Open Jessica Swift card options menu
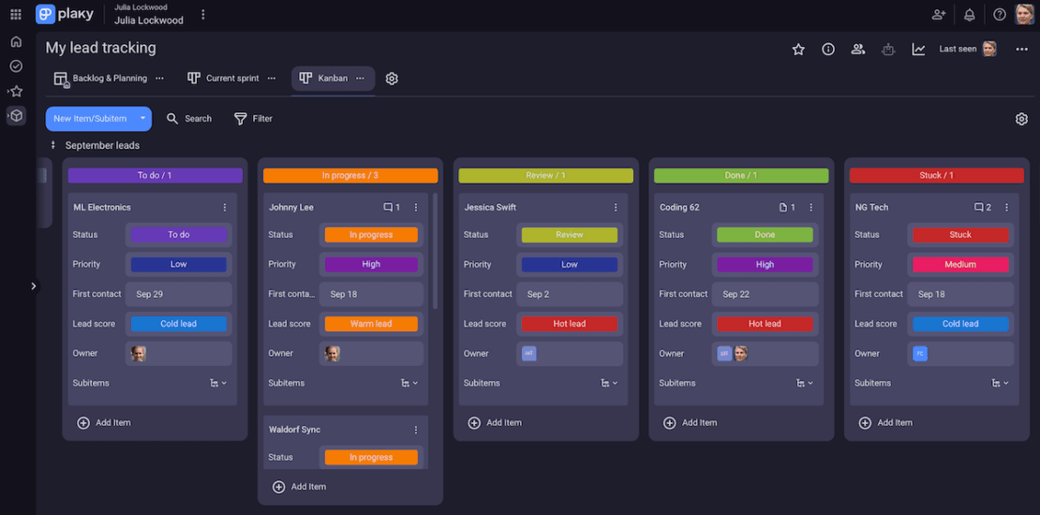This screenshot has width=1040, height=515. (x=616, y=208)
